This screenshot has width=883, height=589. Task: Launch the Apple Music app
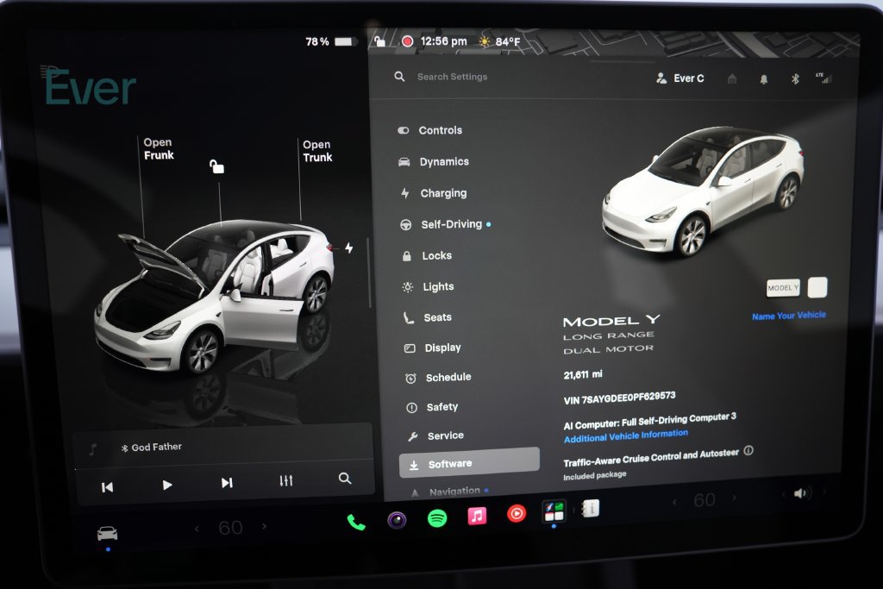pyautogui.click(x=477, y=515)
